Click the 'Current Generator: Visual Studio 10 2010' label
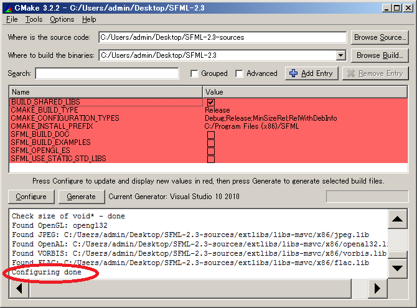417x308 pixels. point(174,197)
